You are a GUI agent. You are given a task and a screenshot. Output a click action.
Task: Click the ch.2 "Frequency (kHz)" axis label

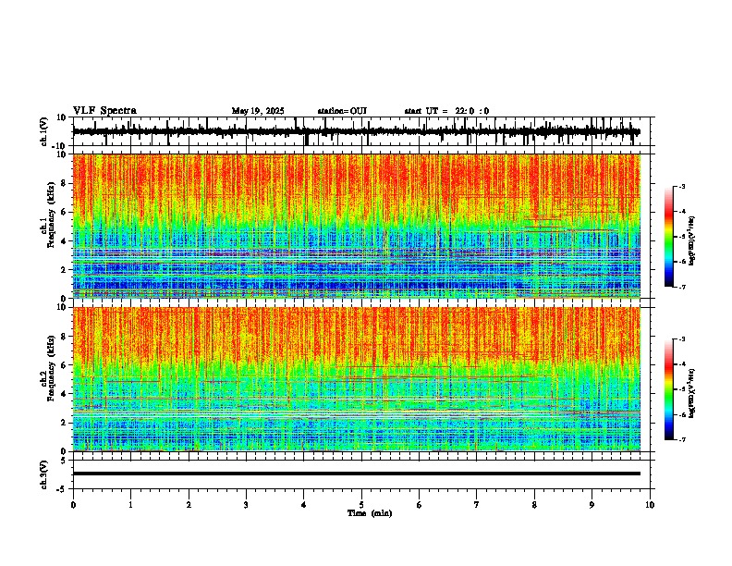pos(51,367)
